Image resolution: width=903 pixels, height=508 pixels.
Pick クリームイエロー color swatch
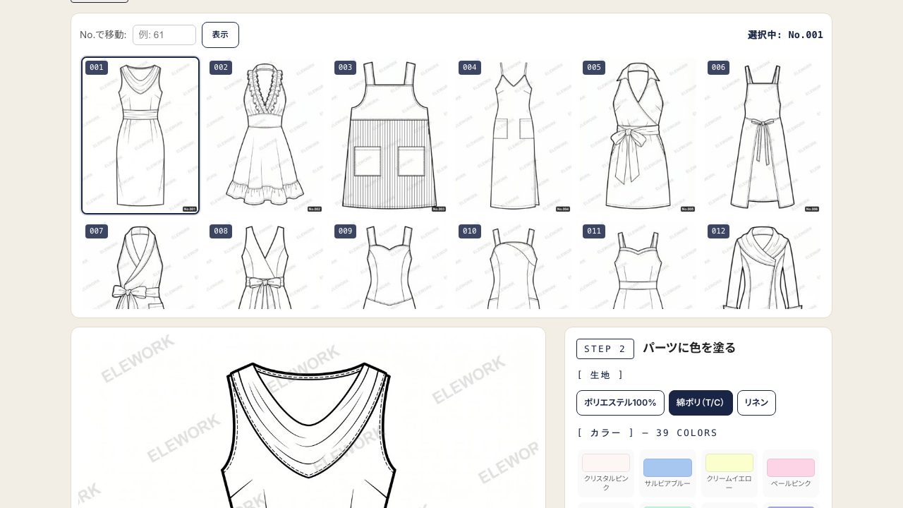tap(729, 473)
